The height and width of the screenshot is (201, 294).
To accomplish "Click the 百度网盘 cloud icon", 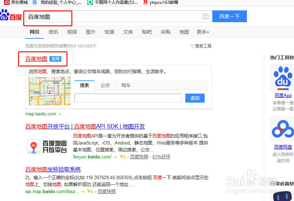I will click(x=283, y=129).
